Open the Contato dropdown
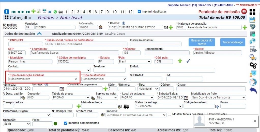Screen dimensions: 260x132 [49, 70]
